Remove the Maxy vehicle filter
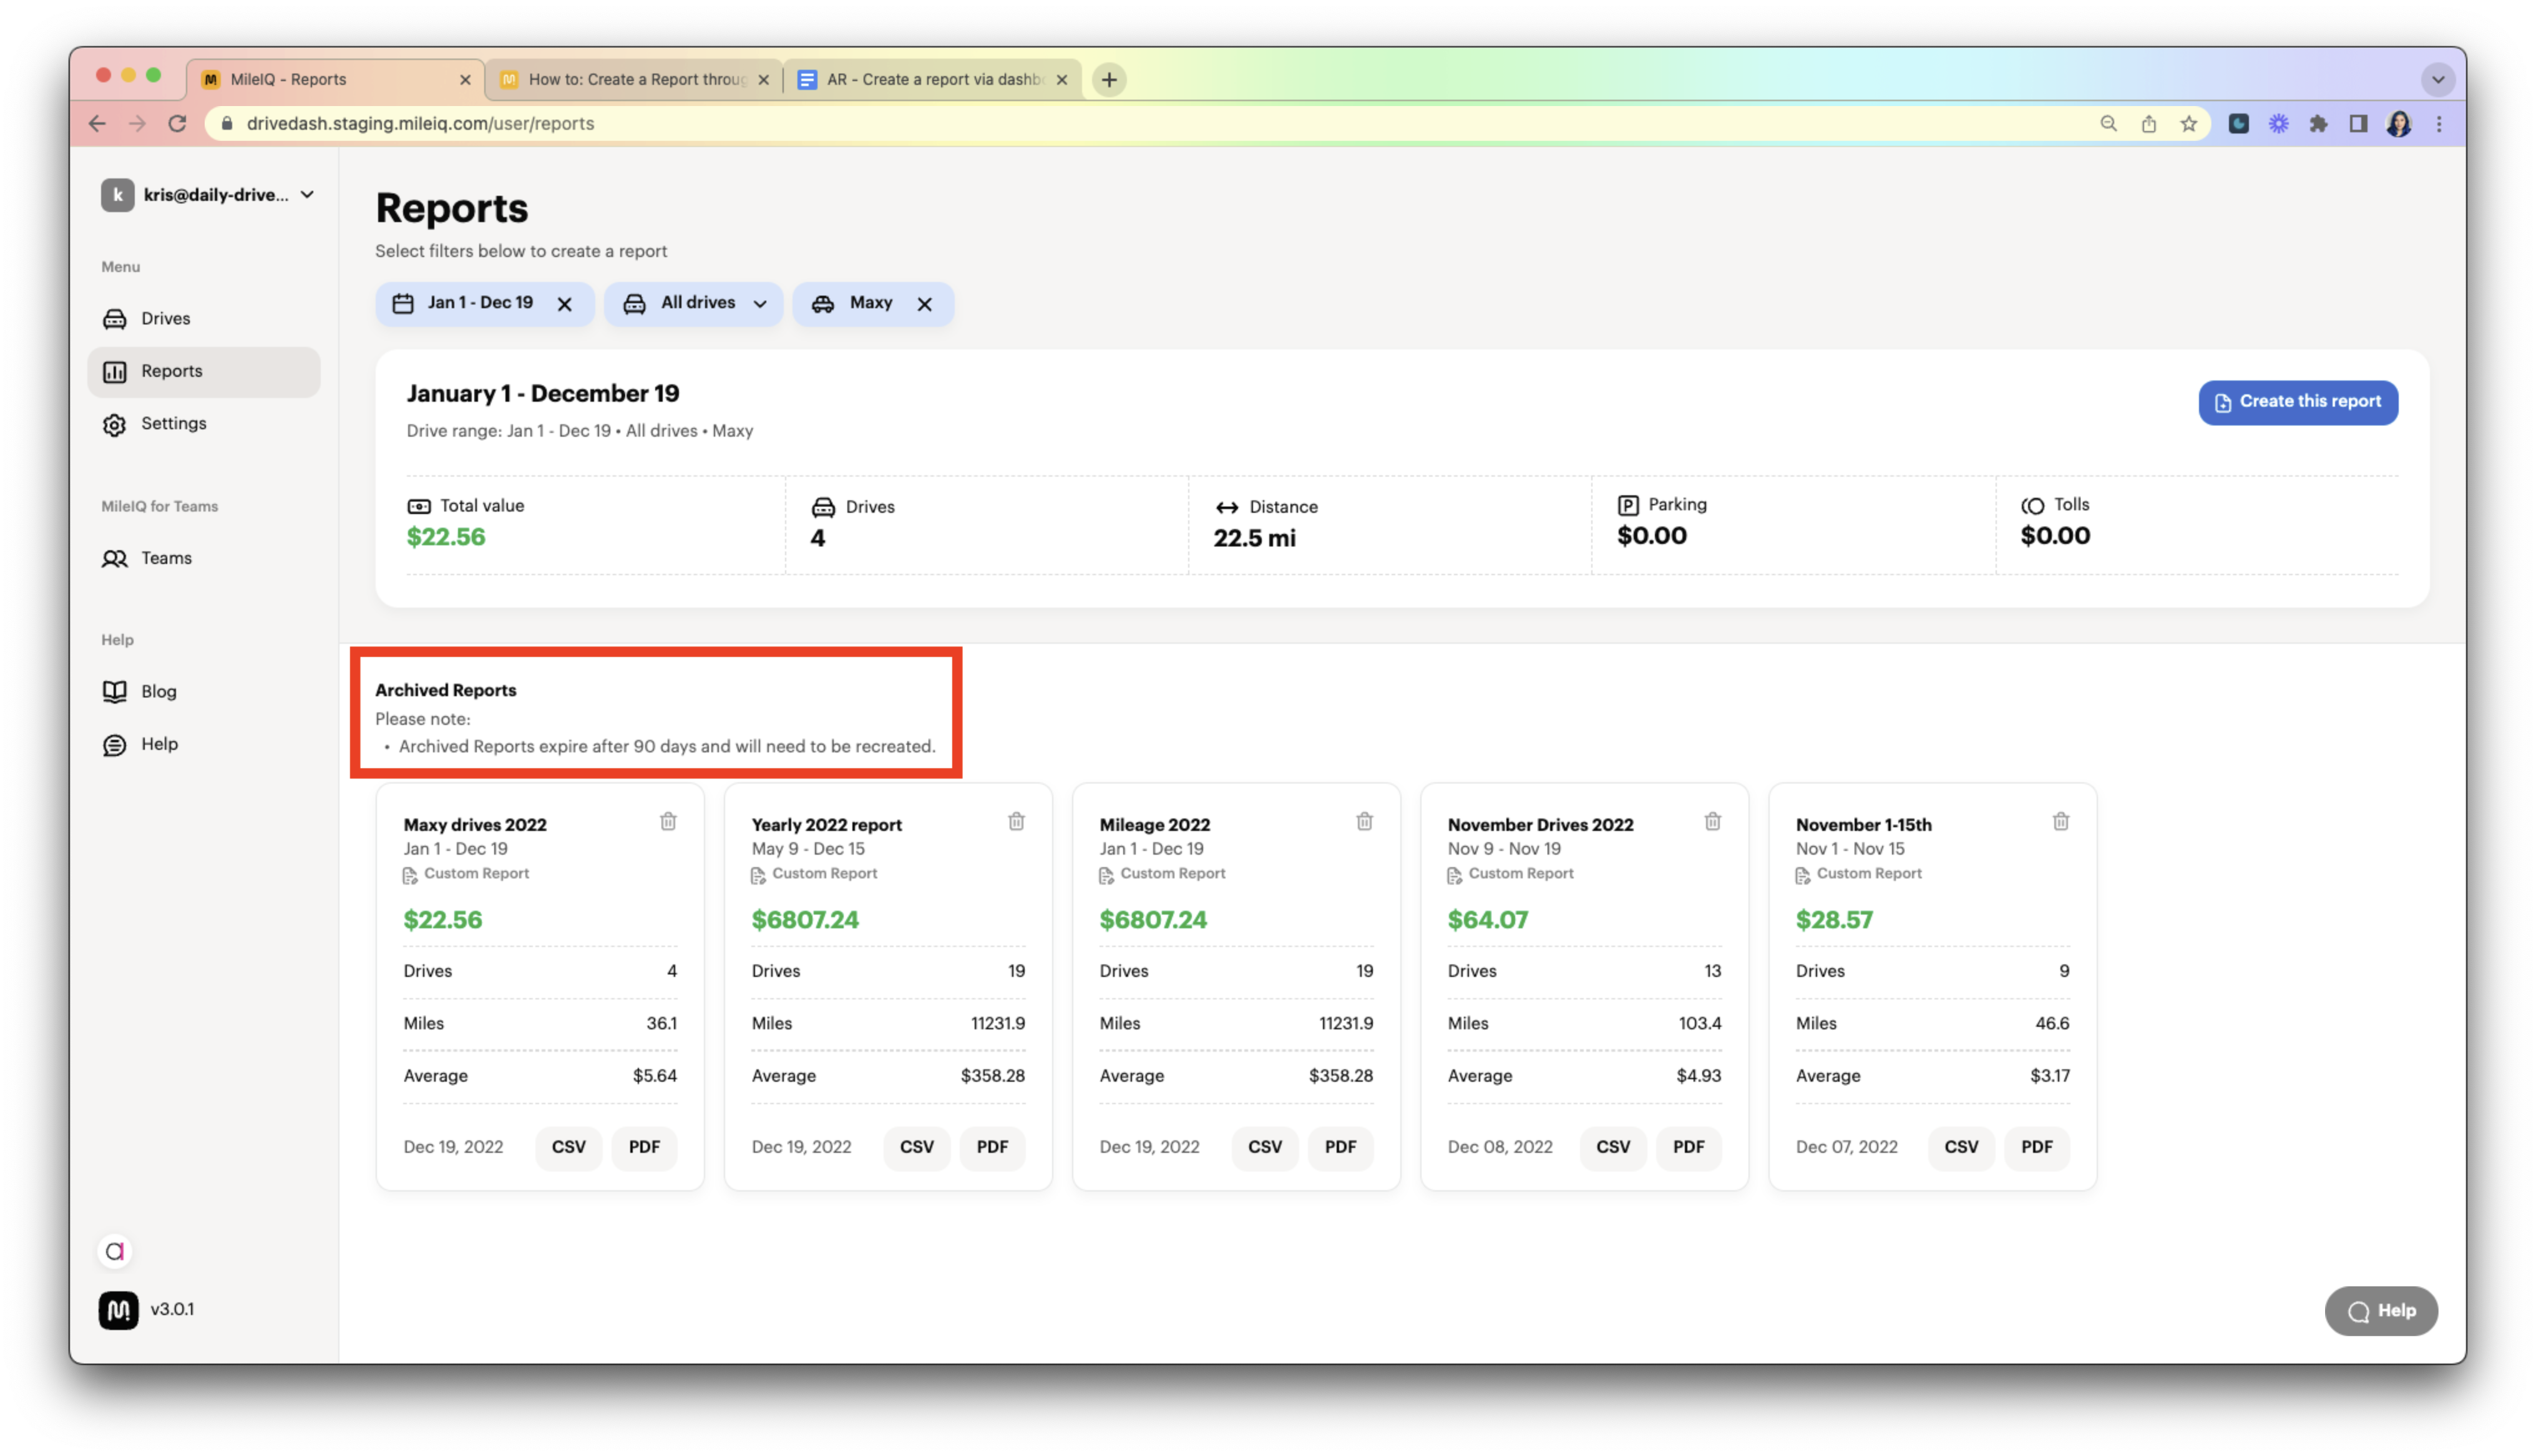Image resolution: width=2536 pixels, height=1456 pixels. pyautogui.click(x=925, y=303)
